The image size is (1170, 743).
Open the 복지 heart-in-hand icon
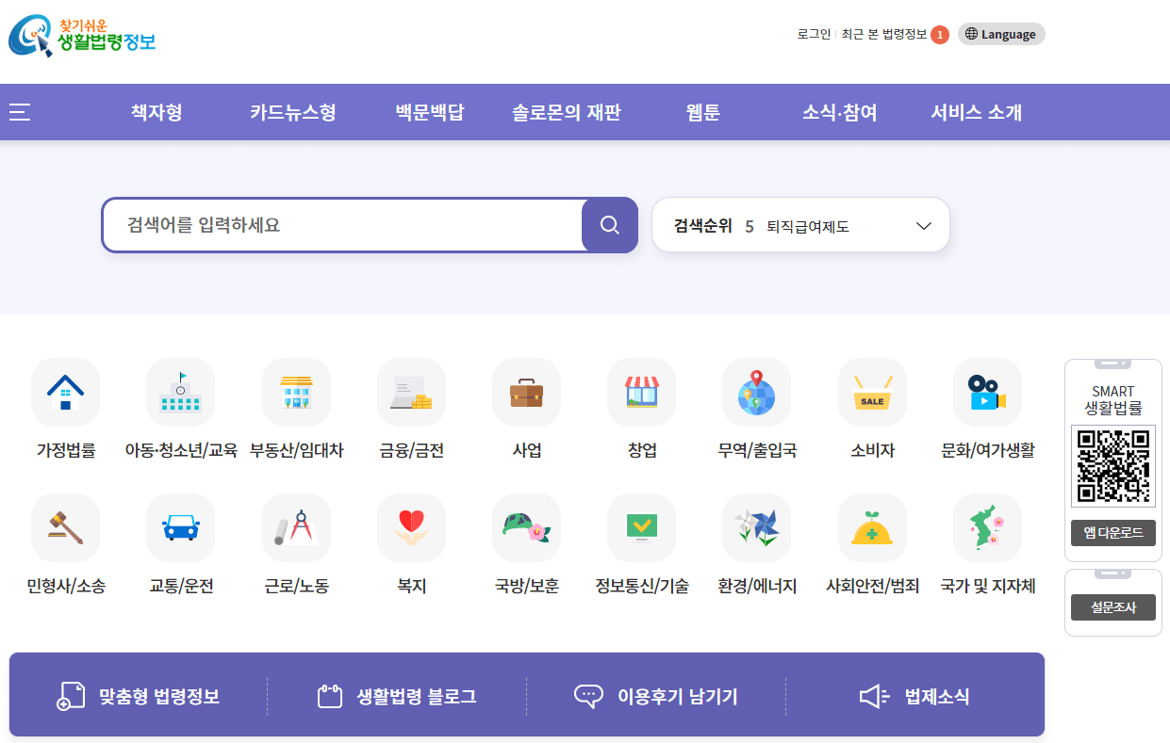(411, 527)
